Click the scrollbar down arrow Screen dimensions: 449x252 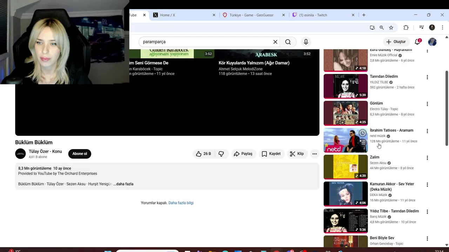tap(447, 245)
